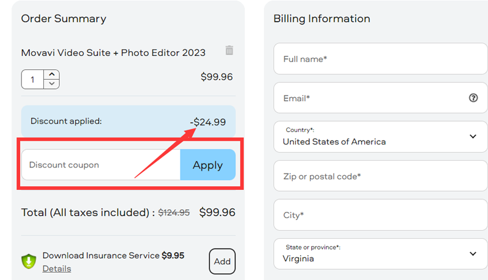Click the -$24.99 discount amount
This screenshot has height=280, width=488.
(208, 122)
